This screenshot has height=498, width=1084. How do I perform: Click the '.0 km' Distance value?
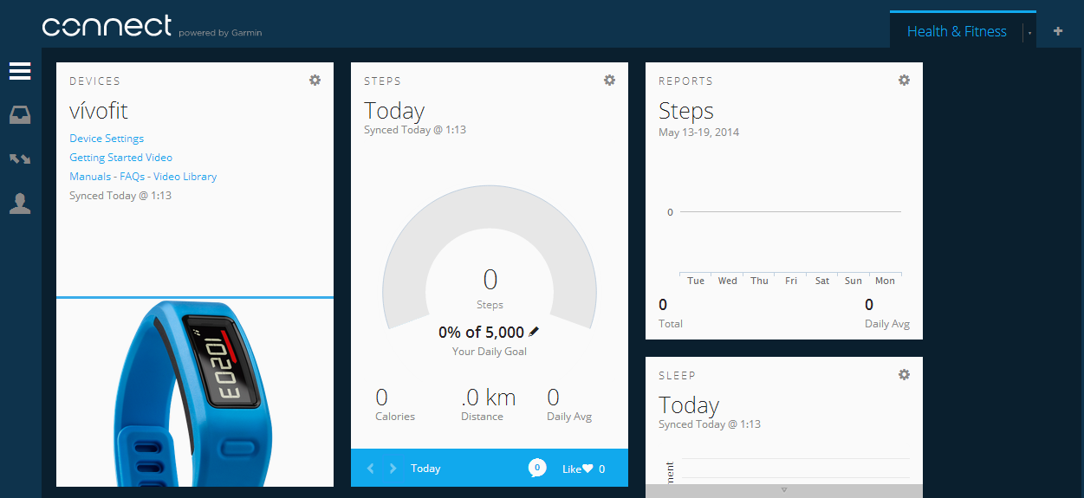tap(489, 398)
